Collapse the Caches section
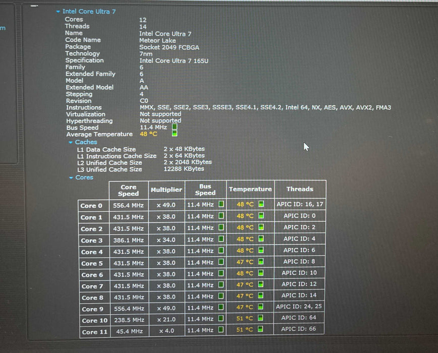 coord(71,142)
